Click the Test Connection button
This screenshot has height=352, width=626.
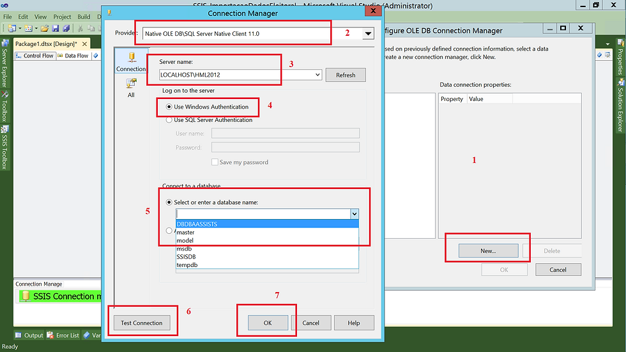pos(142,323)
